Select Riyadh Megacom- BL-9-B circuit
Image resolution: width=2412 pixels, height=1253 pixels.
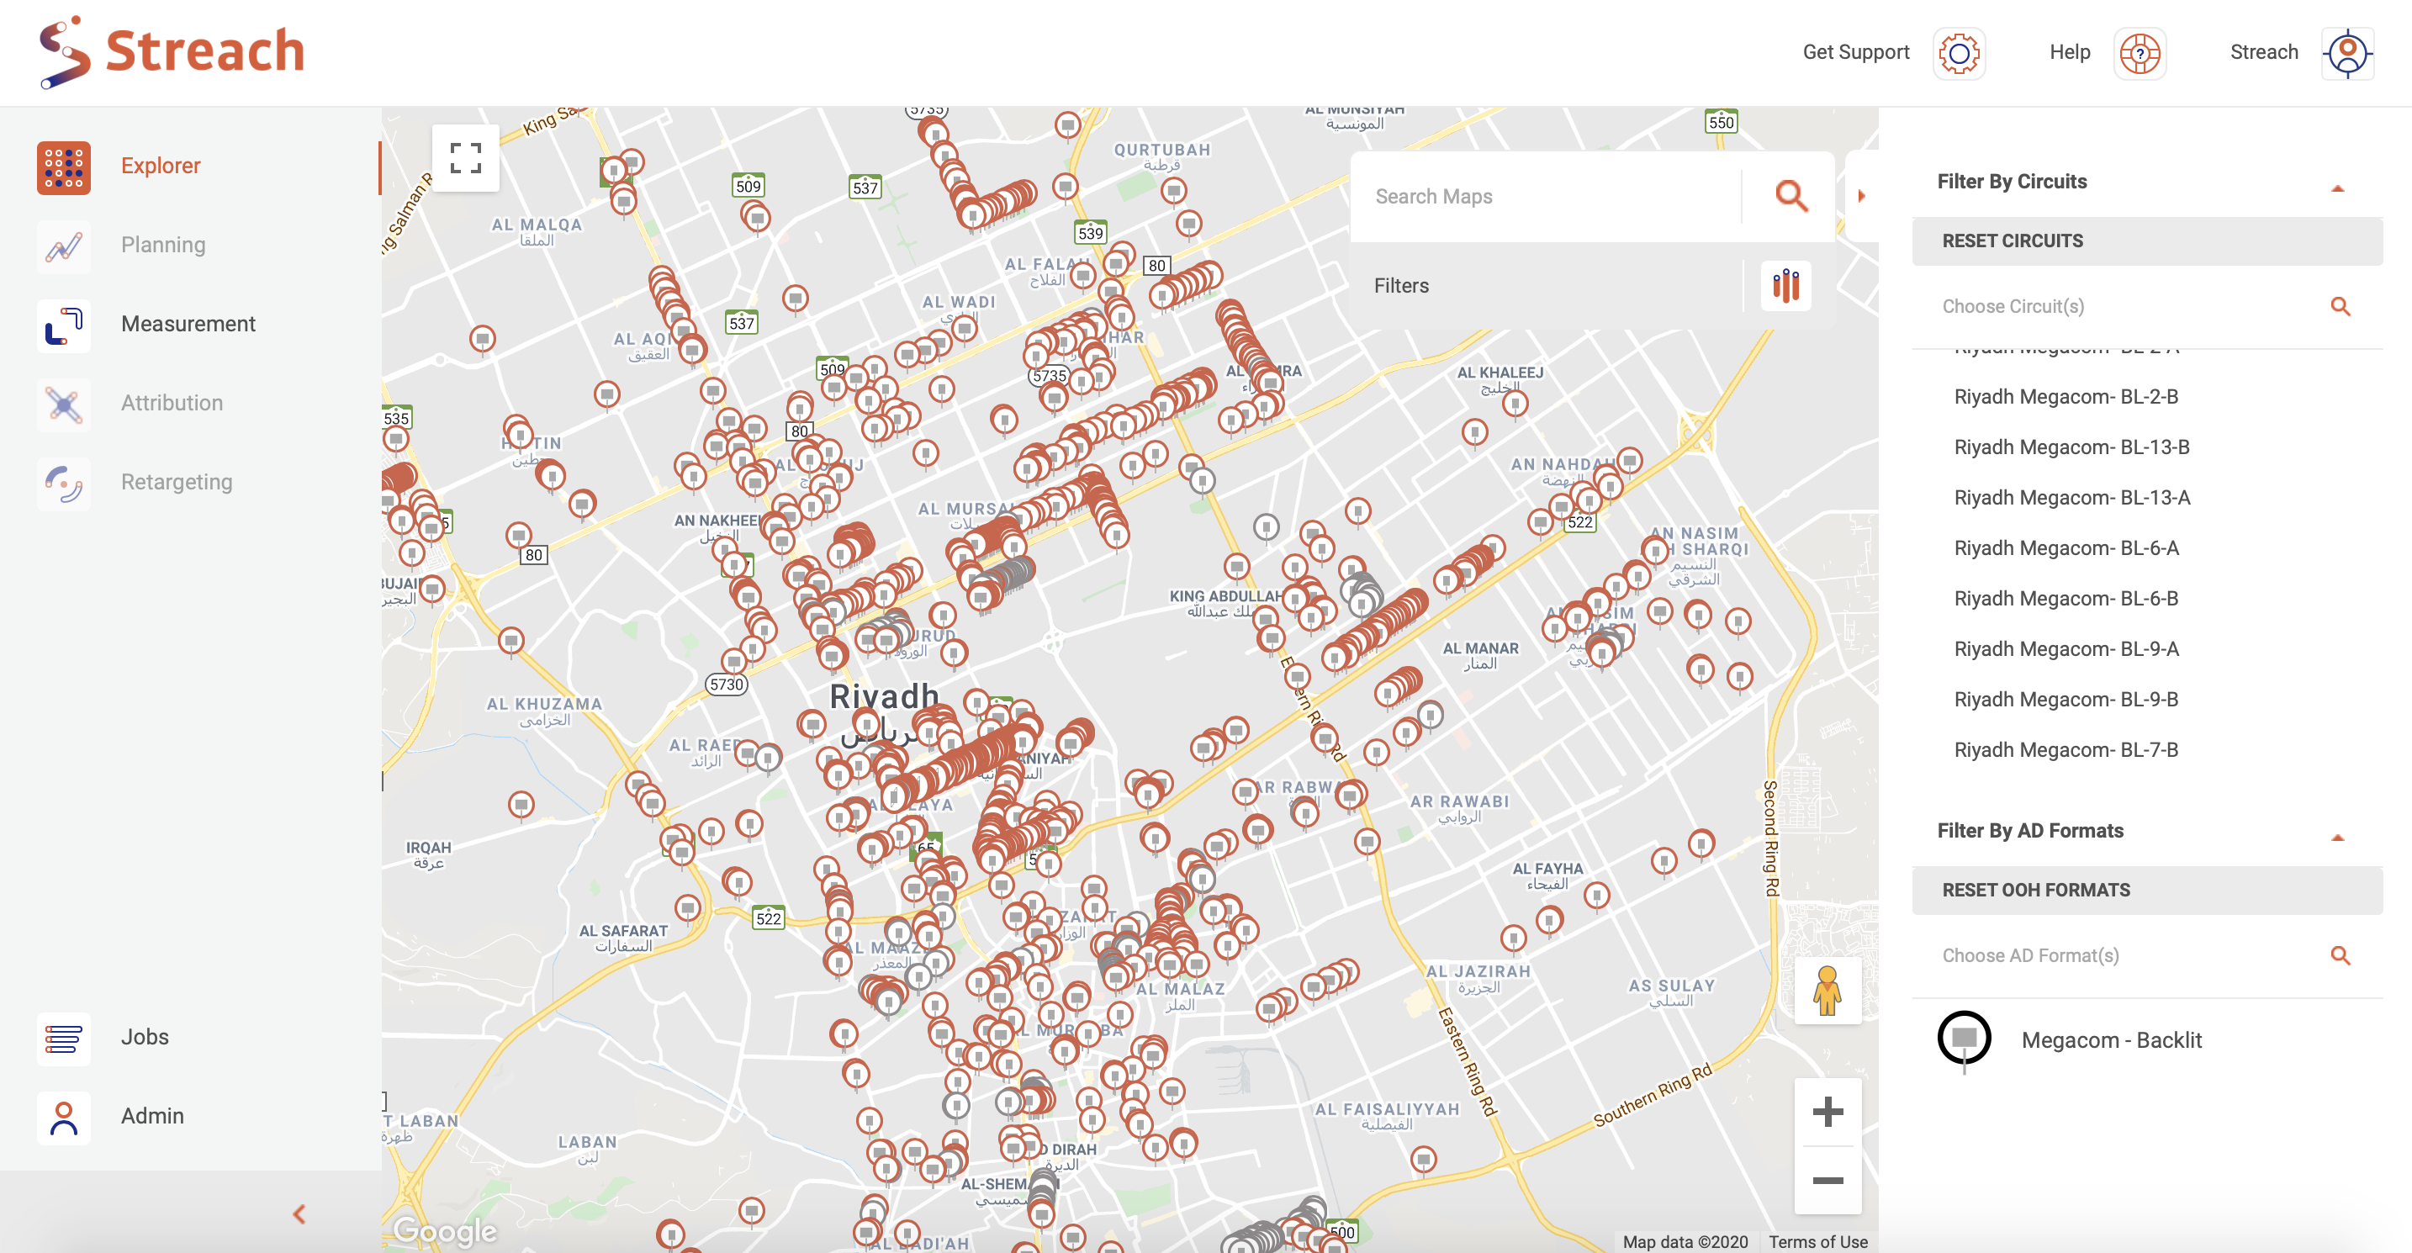pyautogui.click(x=2066, y=701)
